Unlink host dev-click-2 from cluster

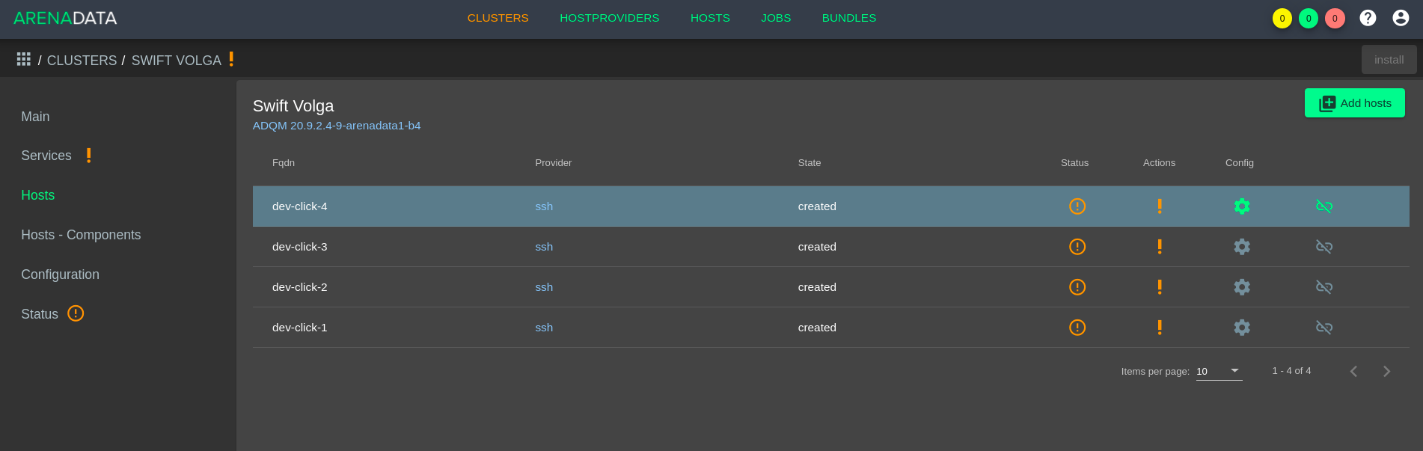click(1324, 287)
